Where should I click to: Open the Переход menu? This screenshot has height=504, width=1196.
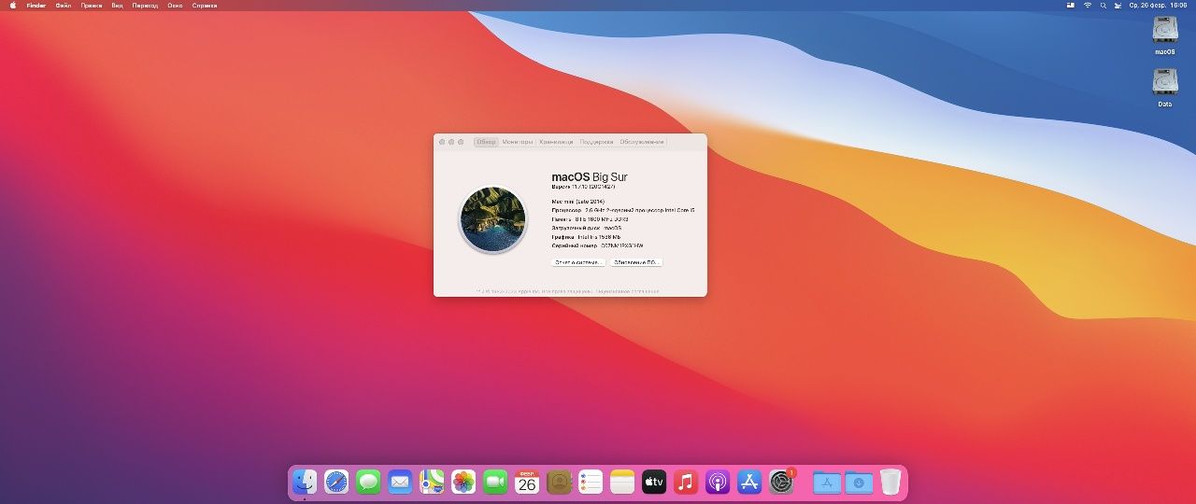[145, 5]
